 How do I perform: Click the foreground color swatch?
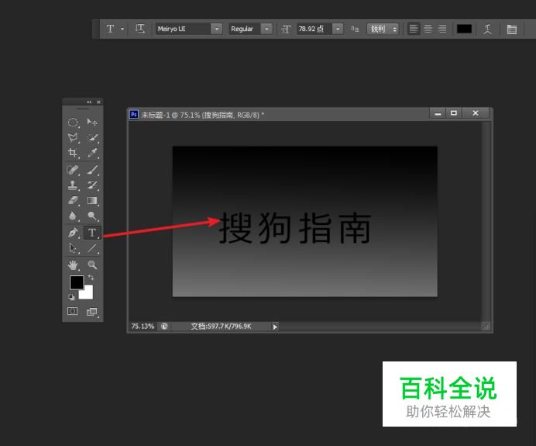point(76,282)
